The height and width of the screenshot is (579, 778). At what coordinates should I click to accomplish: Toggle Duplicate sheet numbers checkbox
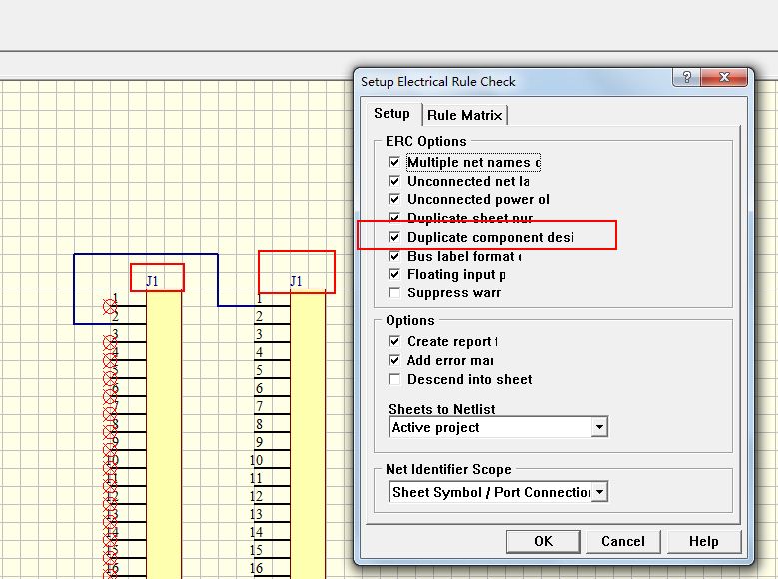394,218
